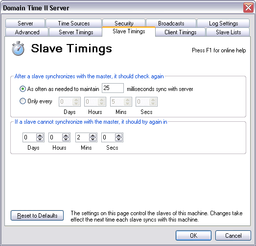Increase retry Hours with up arrow
The width and height of the screenshot is (256, 246).
click(66, 135)
